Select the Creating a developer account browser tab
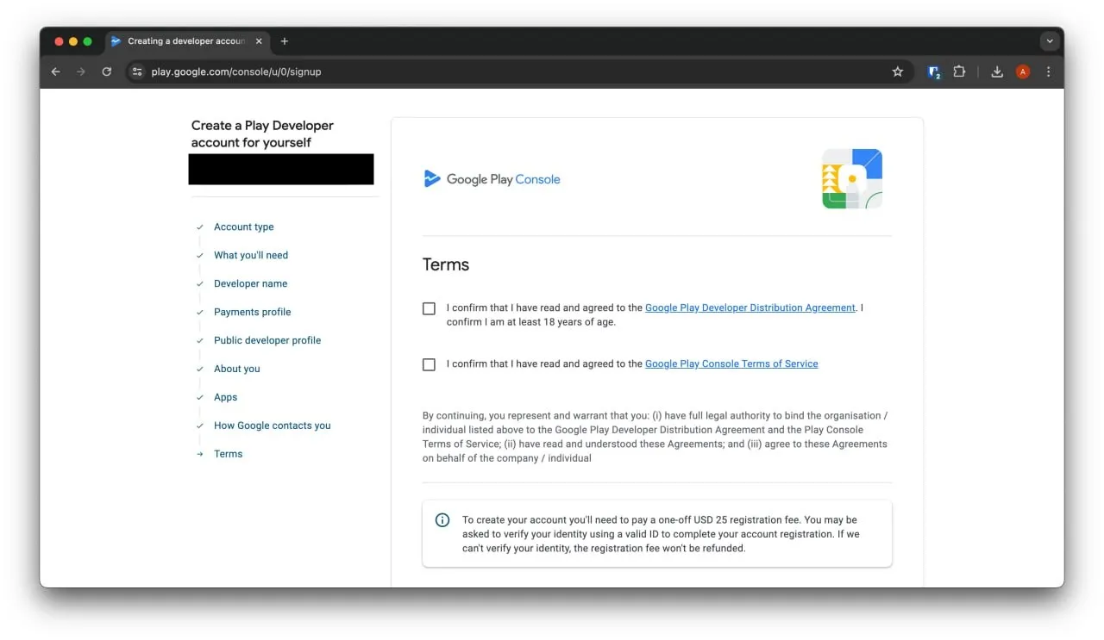The width and height of the screenshot is (1104, 640). point(186,41)
